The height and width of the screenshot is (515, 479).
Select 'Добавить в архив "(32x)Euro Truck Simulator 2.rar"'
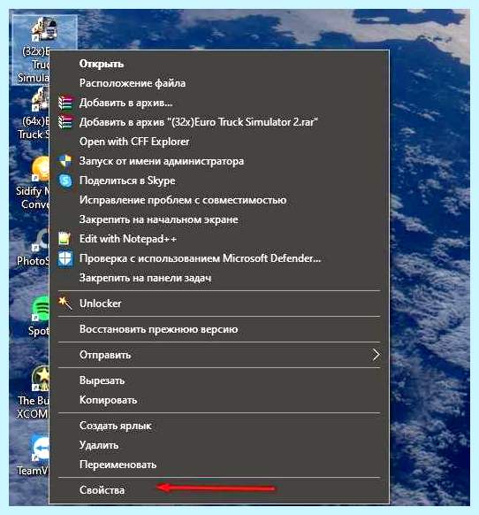(x=199, y=122)
